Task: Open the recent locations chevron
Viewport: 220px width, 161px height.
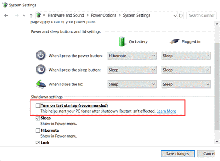Action: click(x=24, y=16)
